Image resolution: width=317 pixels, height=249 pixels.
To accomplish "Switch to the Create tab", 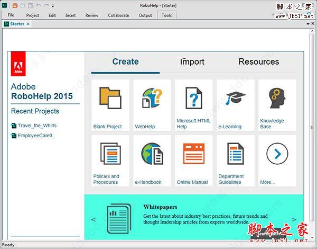I will (125, 61).
